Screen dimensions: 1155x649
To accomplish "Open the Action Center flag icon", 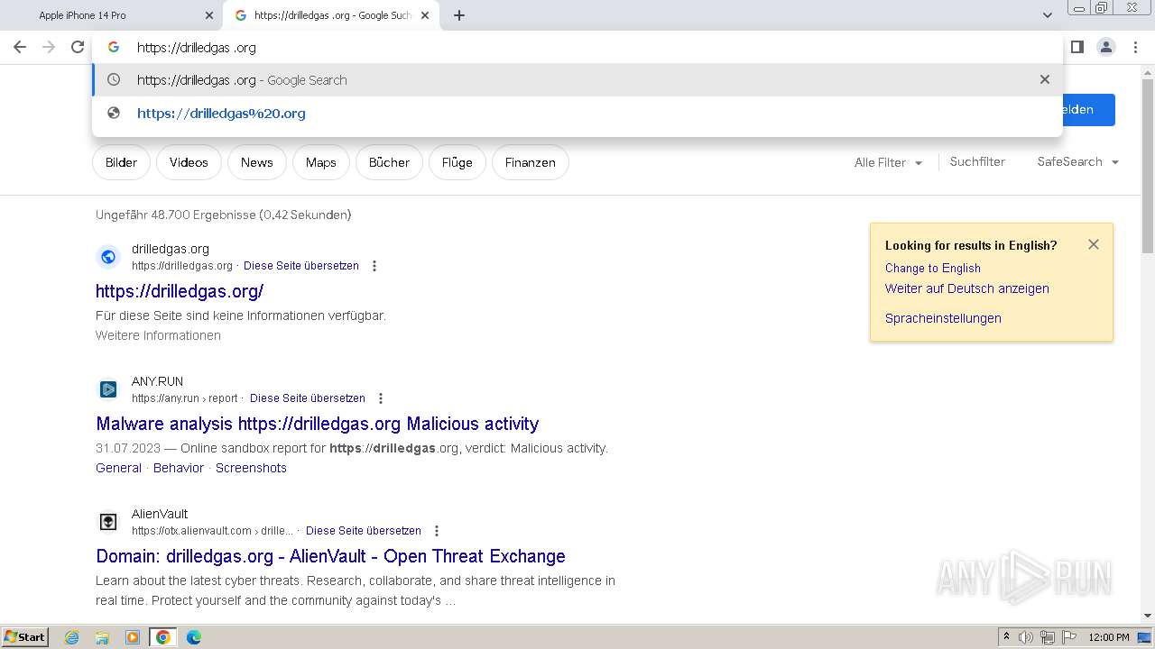I will 1069,637.
